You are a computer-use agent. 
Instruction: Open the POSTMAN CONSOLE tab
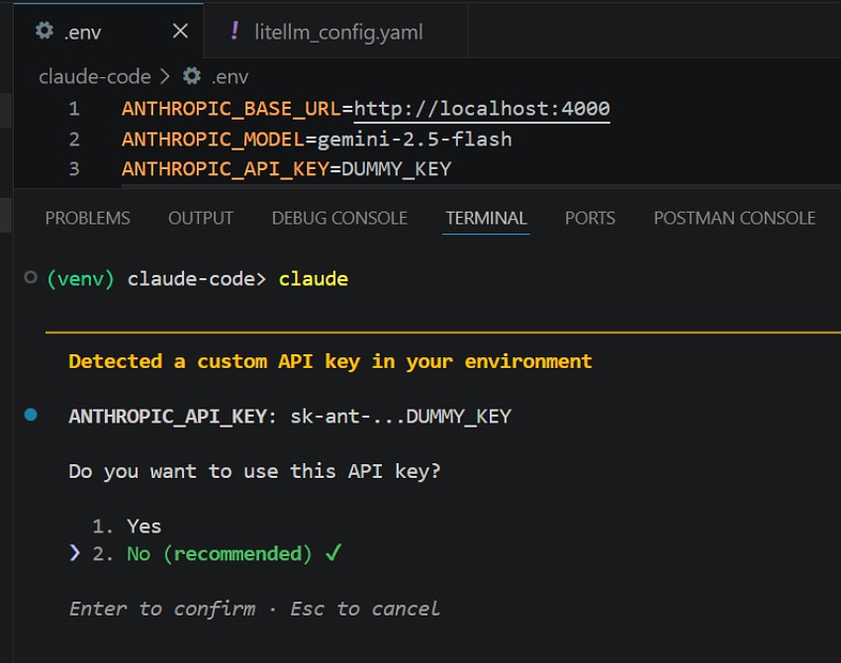tap(734, 218)
